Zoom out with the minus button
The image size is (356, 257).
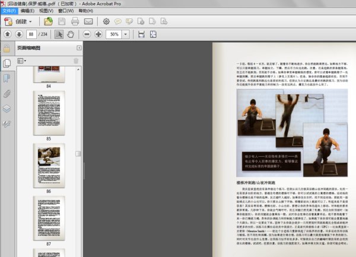pos(87,35)
